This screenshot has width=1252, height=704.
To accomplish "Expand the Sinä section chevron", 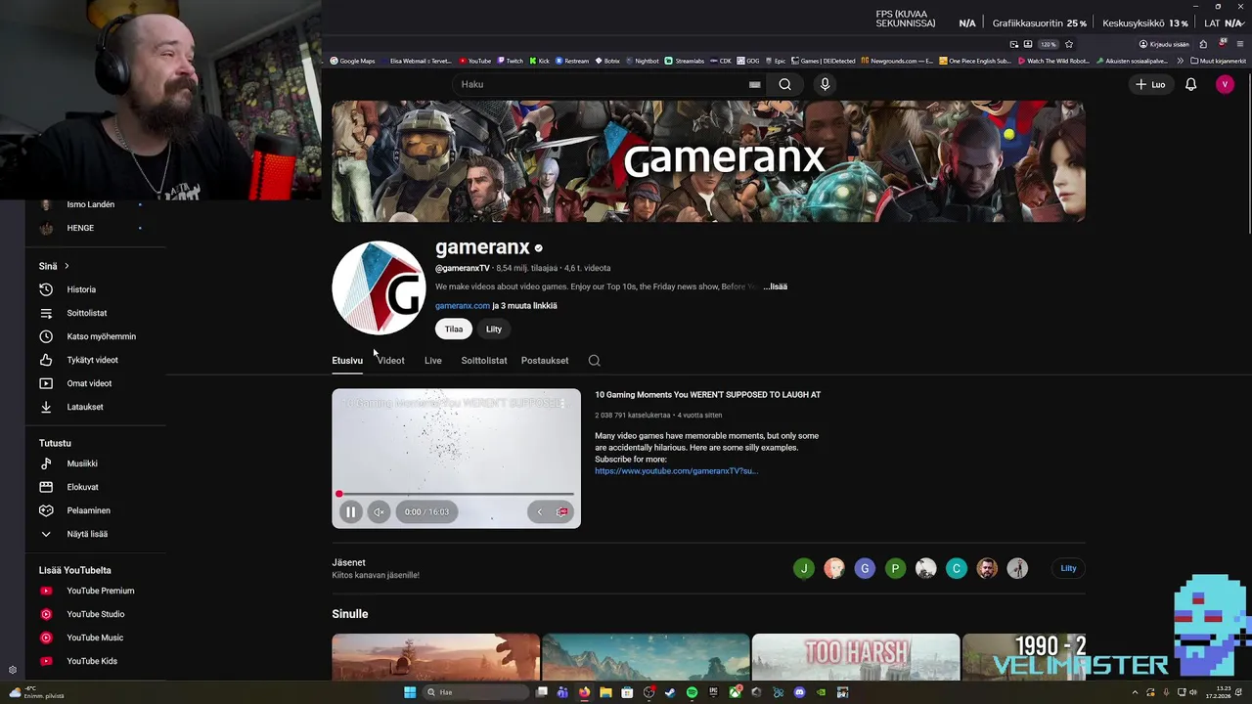I will tap(67, 266).
